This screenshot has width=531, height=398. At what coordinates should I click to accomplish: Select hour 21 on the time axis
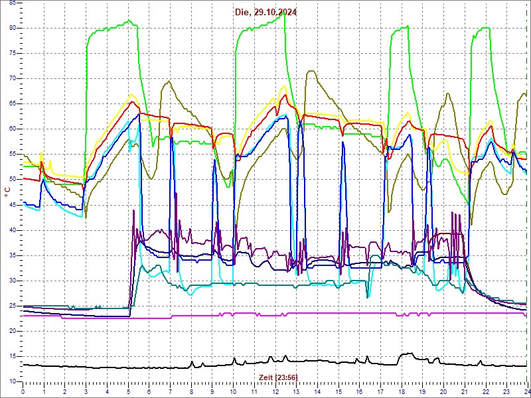tap(464, 391)
